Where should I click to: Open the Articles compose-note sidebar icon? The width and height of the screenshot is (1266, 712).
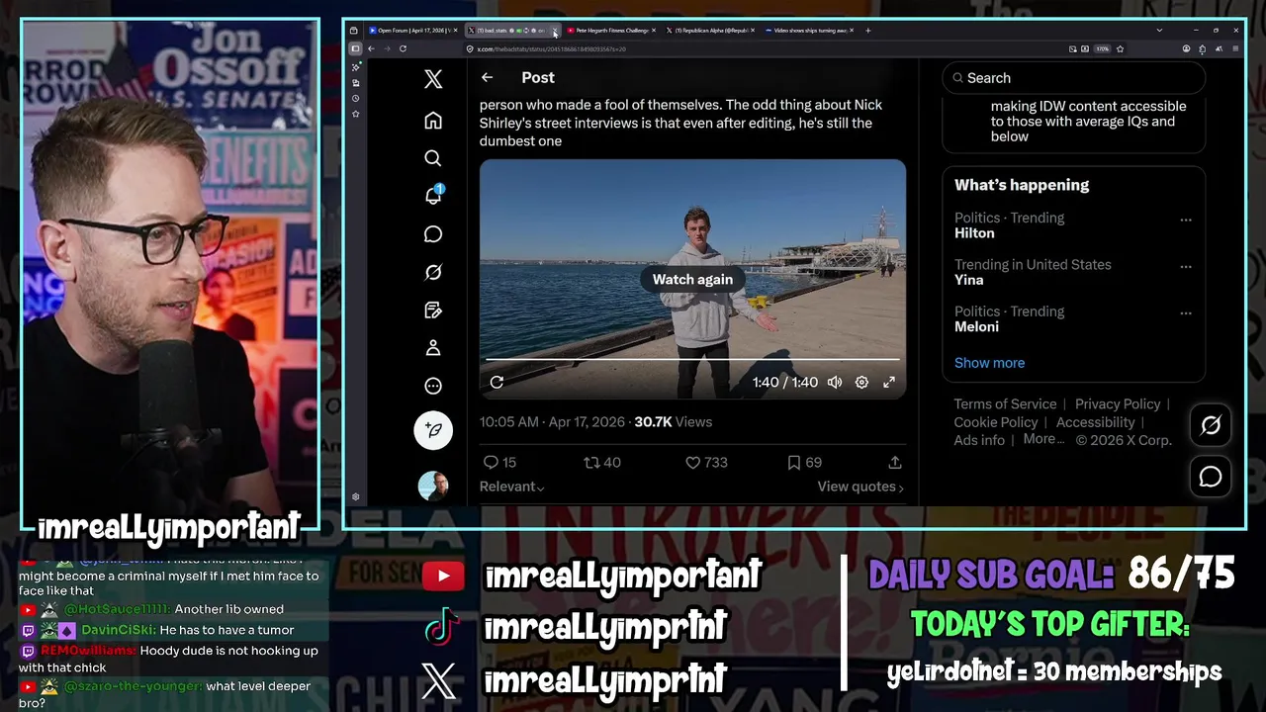click(x=433, y=311)
